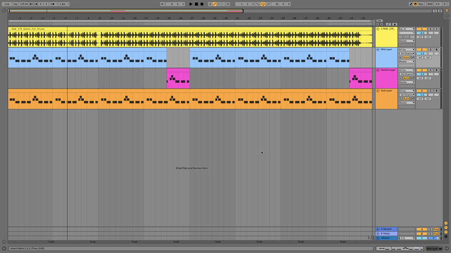The height and width of the screenshot is (253, 451).
Task: Click the Link button
Action: 7,4
